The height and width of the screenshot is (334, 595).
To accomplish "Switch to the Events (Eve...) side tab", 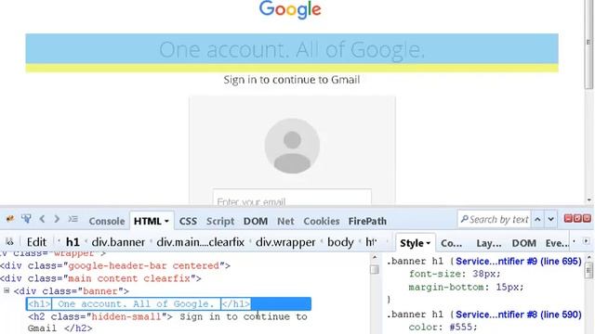I will point(557,243).
